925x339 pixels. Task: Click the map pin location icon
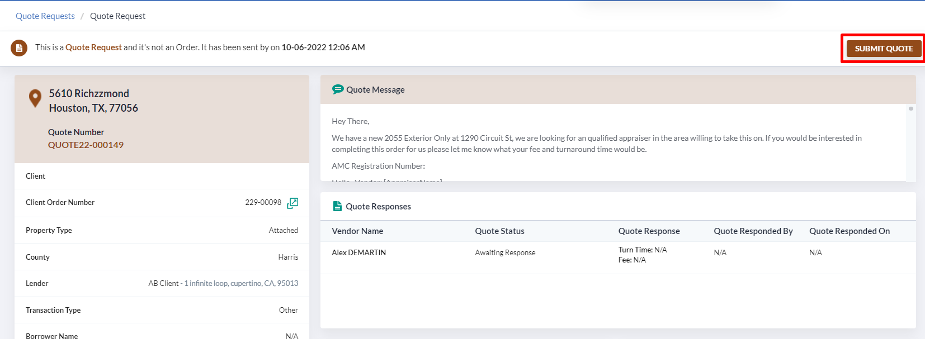(x=35, y=98)
